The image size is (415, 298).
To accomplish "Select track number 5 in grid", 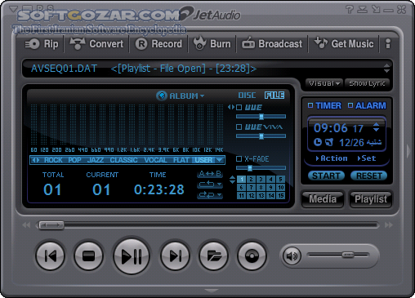I will click(280, 179).
